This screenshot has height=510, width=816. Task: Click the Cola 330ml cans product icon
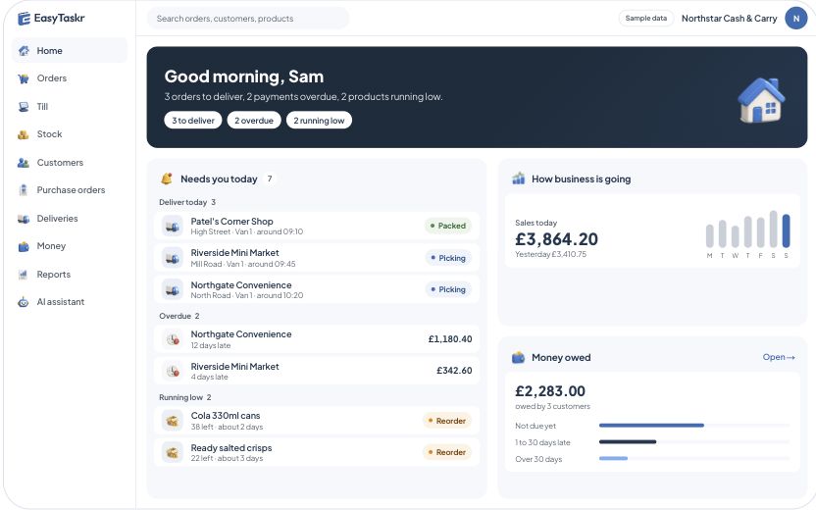coord(173,421)
